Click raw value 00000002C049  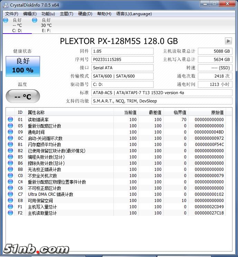point(209,207)
